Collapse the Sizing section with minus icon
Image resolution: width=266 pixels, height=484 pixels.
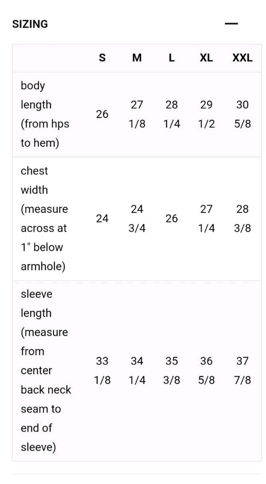coord(231,24)
